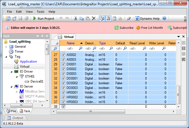Select the Application tree item

tap(28, 62)
